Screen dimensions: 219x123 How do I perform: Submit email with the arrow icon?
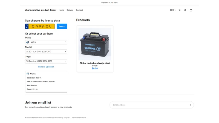(190, 105)
